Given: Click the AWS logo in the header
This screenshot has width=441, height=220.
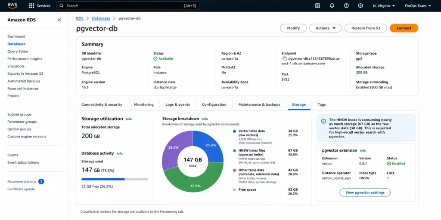Looking at the screenshot, I should (12, 5).
